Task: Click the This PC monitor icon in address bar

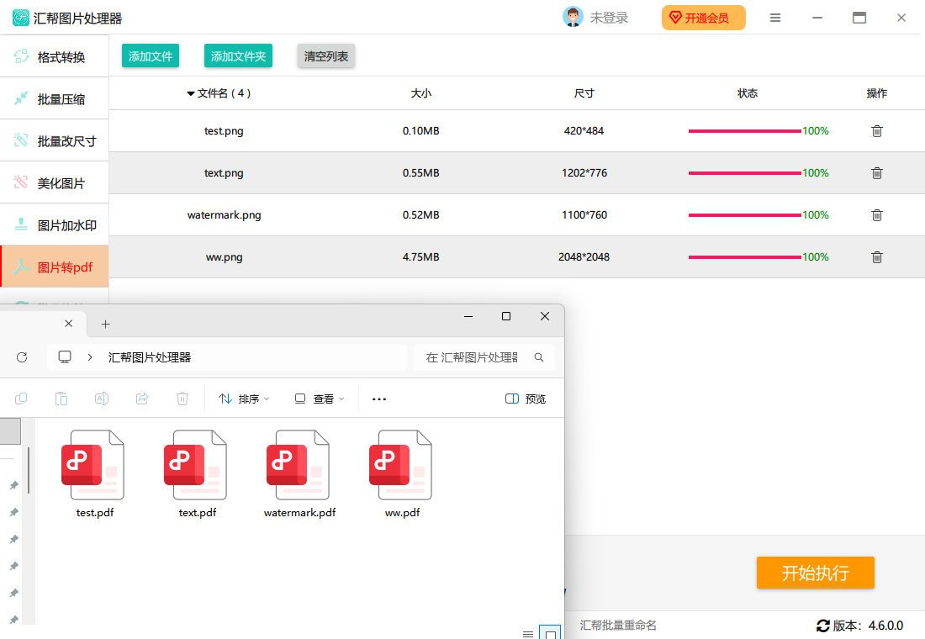Action: click(65, 357)
